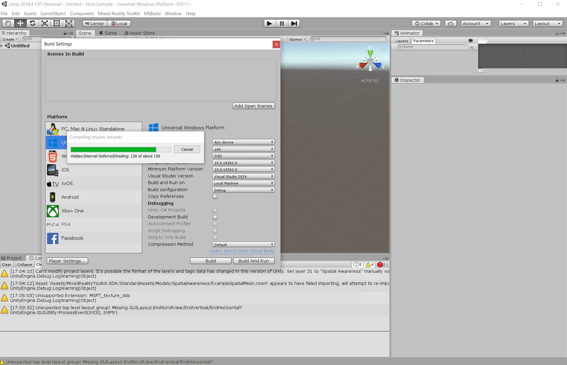The image size is (567, 365).
Task: Toggle Script Debugging checkbox
Action: (x=215, y=231)
